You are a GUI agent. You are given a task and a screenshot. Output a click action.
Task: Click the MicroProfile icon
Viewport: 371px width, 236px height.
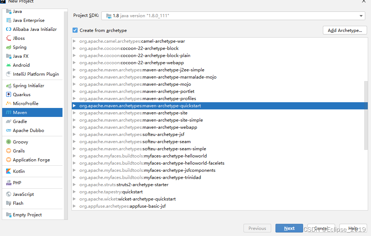(x=9, y=103)
